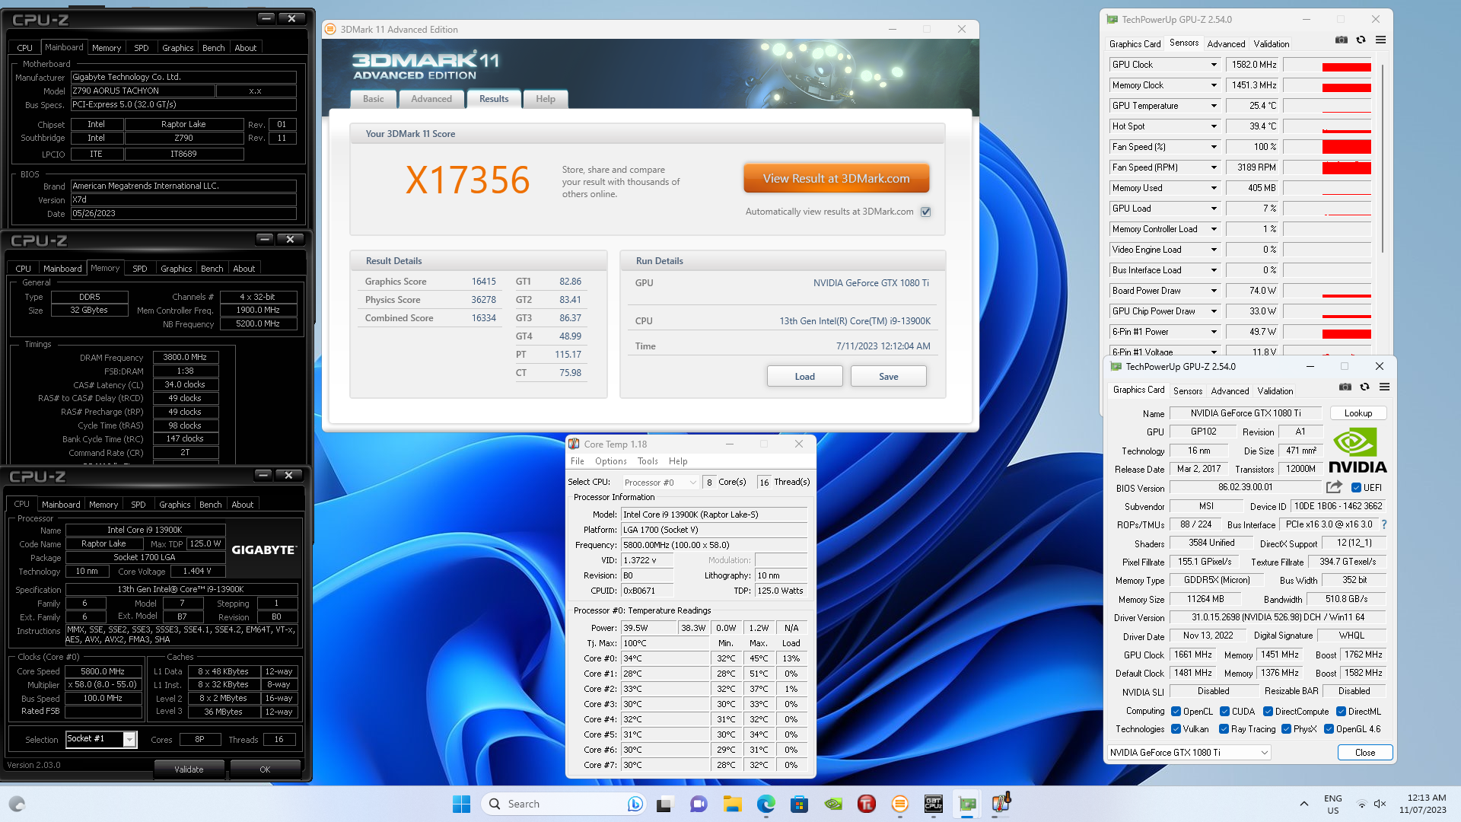Open the Memory Clock sensor dropdown
Screen dimensions: 1461x822
click(x=1214, y=85)
